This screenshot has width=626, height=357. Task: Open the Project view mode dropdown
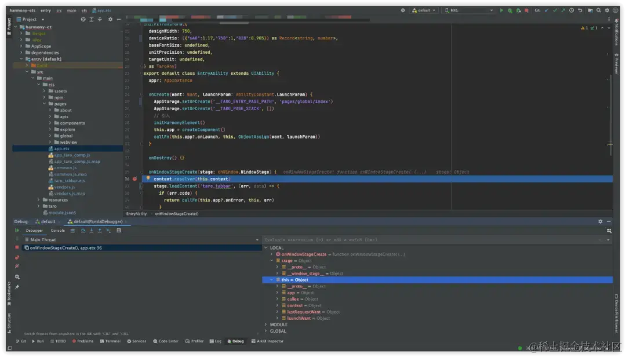pos(30,19)
